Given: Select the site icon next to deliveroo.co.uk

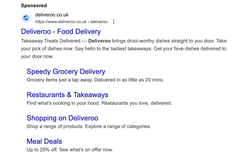Looking at the screenshot, I should pos(26,18).
